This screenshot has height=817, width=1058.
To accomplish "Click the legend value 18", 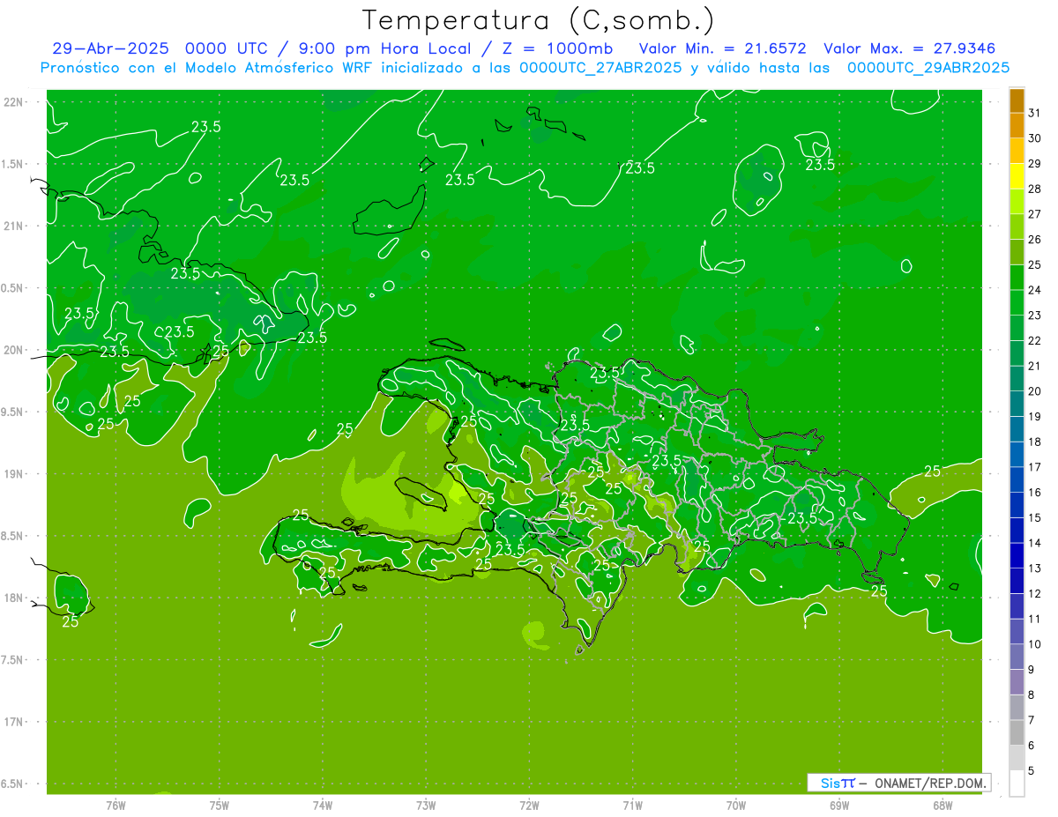I will (x=1035, y=442).
